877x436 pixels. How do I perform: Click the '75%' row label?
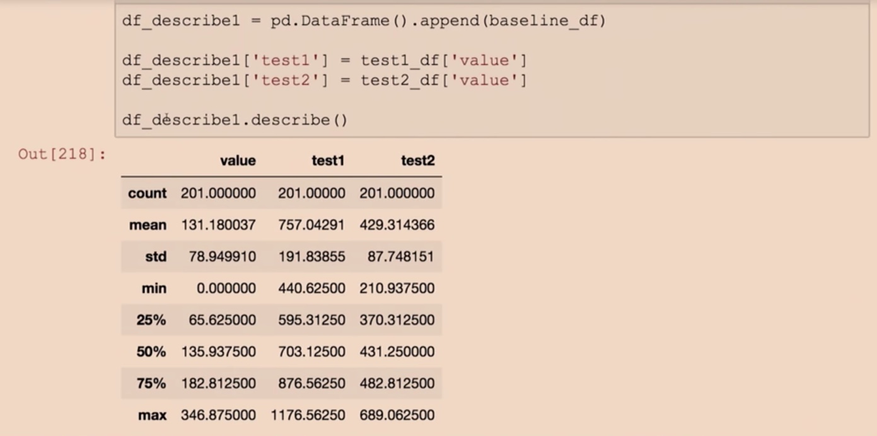pos(151,384)
